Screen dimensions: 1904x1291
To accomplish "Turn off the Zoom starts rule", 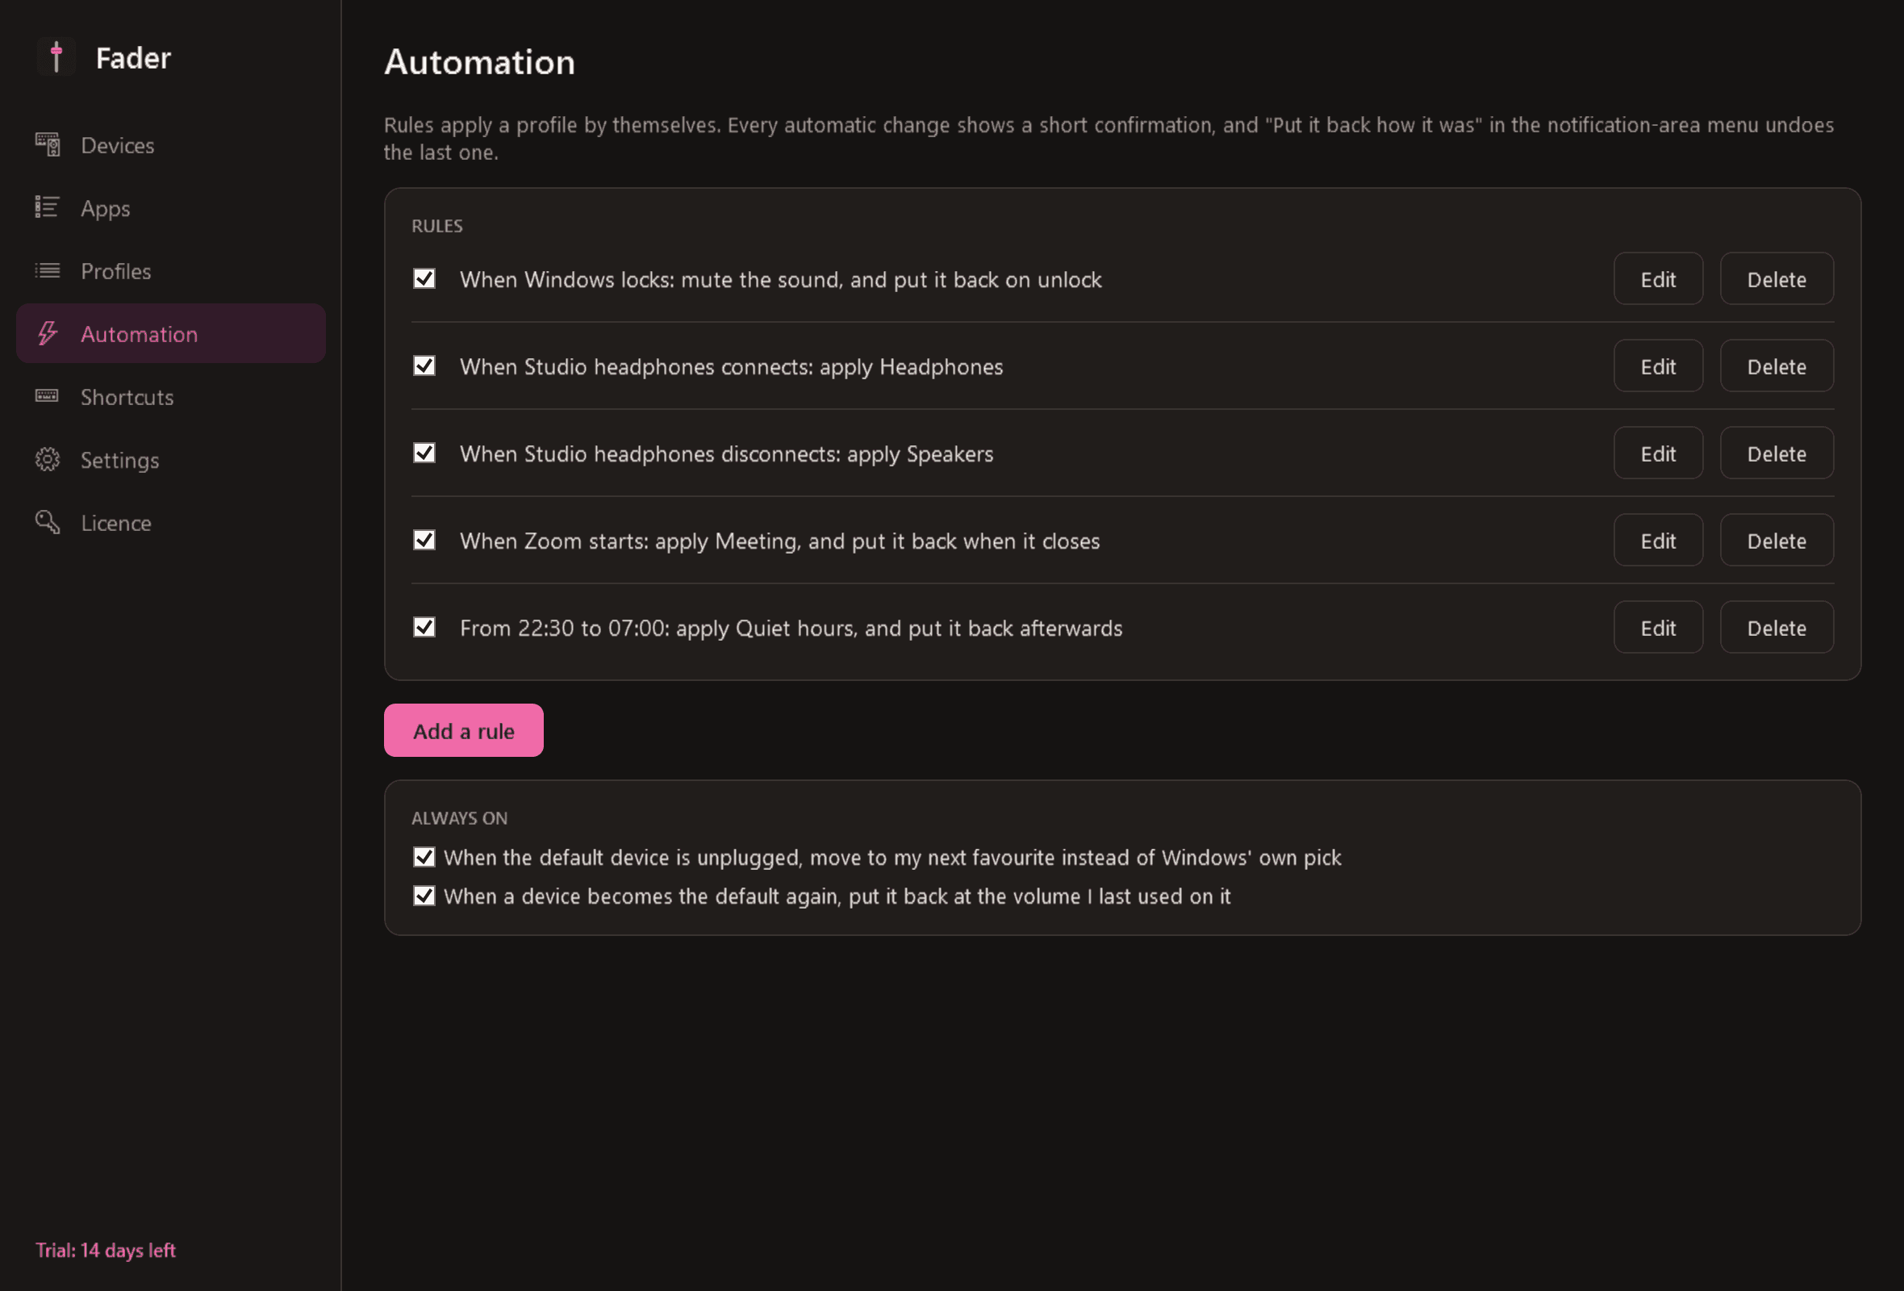I will pos(424,541).
